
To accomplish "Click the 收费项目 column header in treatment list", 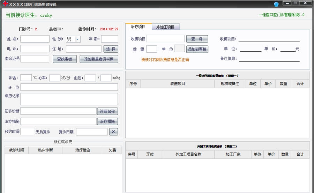I will 178,84.
